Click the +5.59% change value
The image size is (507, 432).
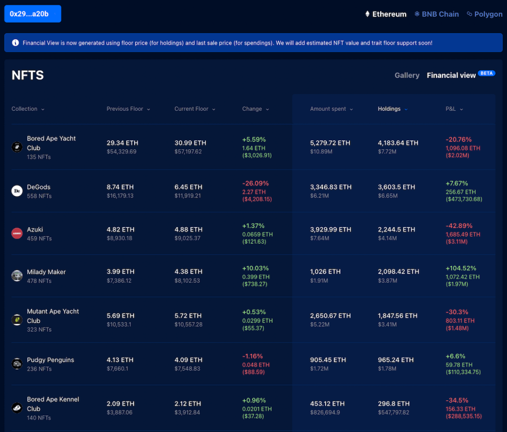click(x=254, y=140)
